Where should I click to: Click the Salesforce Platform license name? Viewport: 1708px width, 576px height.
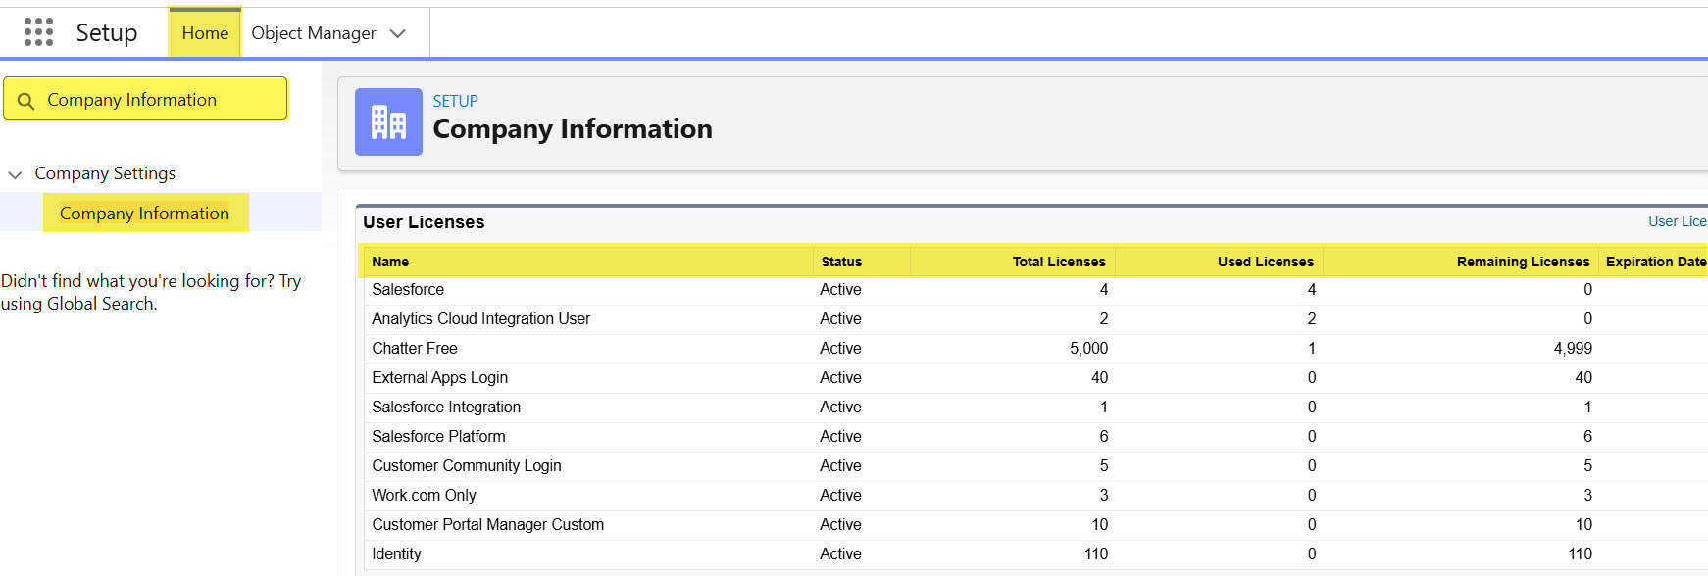pyautogui.click(x=438, y=436)
